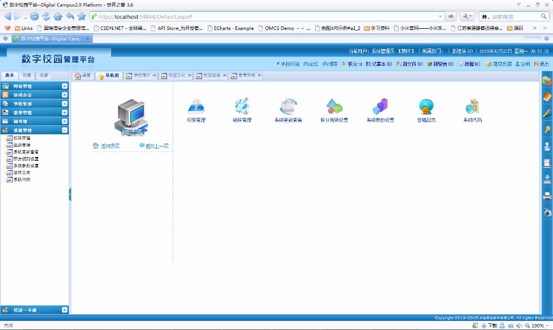Click the user figure icon in right sidebar
The width and height of the screenshot is (553, 330).
coord(547,146)
